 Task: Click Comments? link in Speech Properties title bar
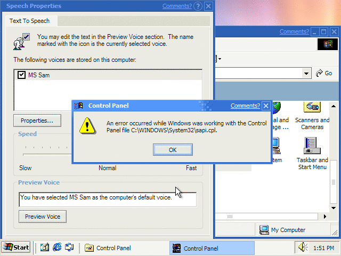click(x=177, y=6)
